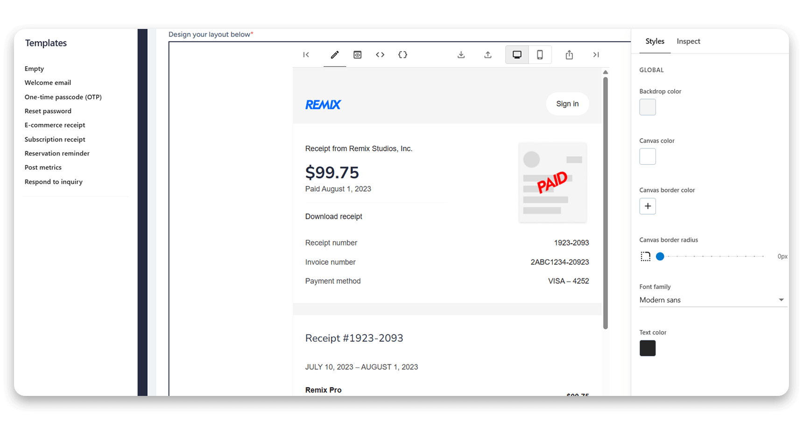Switch to the Inspect tab
The width and height of the screenshot is (803, 423).
[688, 41]
